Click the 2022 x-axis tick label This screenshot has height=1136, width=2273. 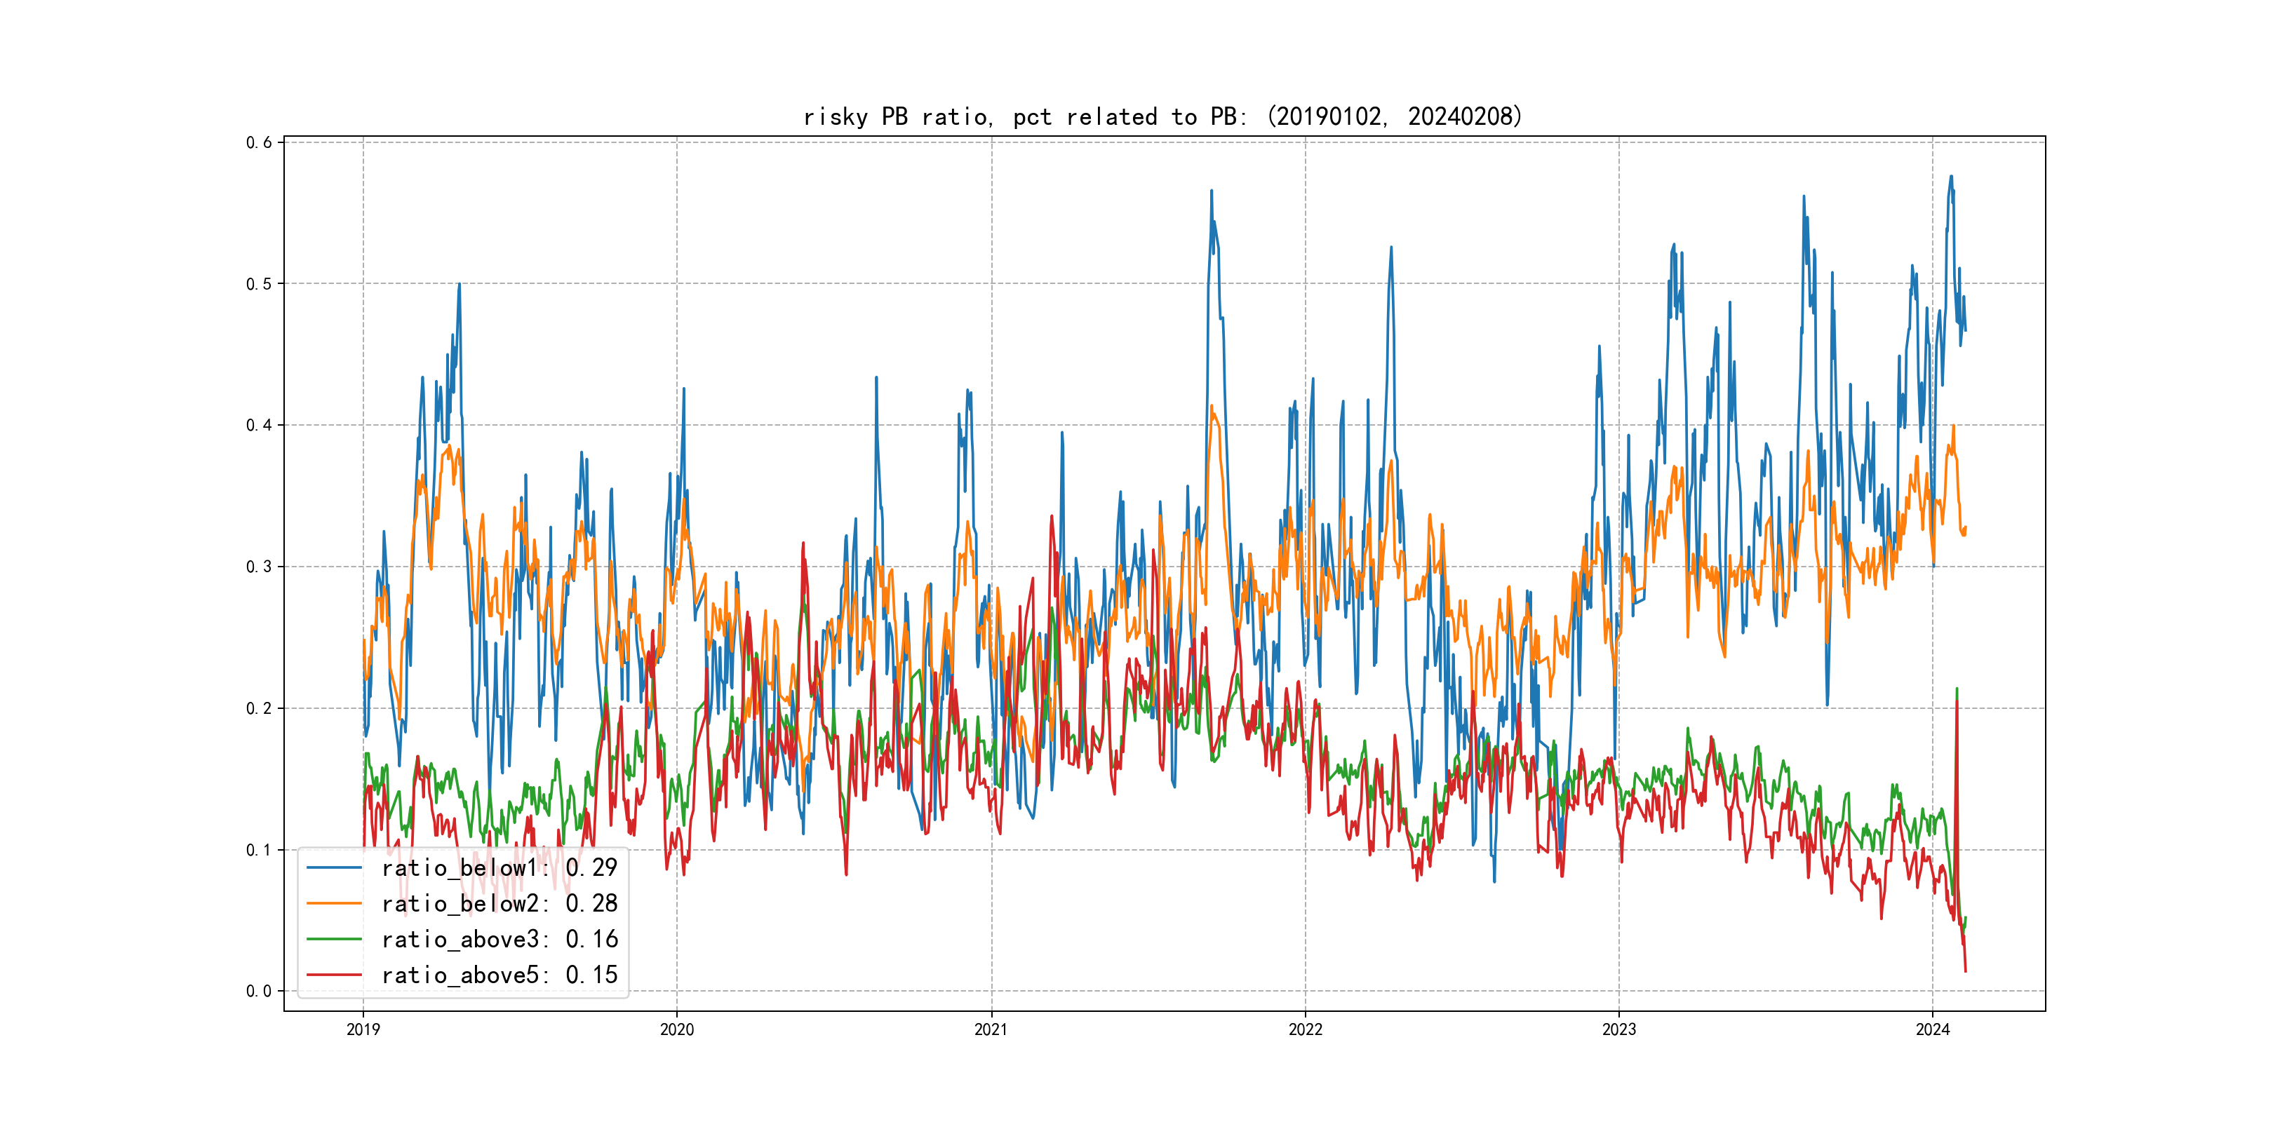pos(1305,1029)
